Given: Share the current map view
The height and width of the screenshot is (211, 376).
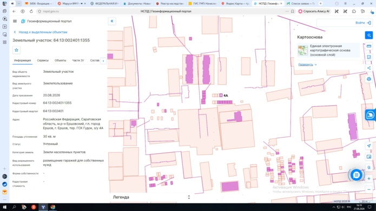Looking at the screenshot, I should (x=369, y=68).
